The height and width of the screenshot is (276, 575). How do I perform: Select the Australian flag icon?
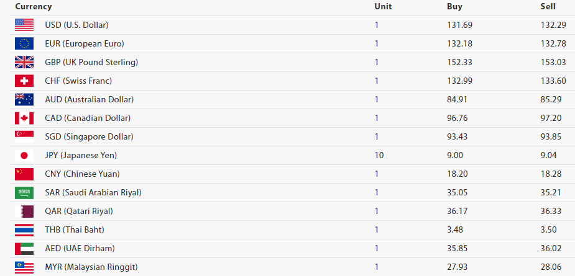[x=24, y=99]
